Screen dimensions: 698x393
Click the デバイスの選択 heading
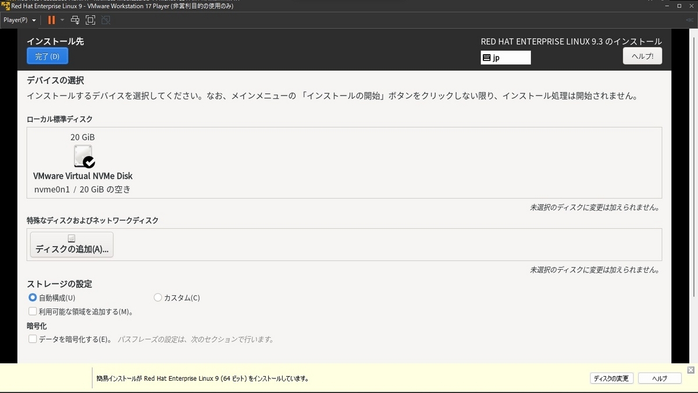pyautogui.click(x=55, y=80)
